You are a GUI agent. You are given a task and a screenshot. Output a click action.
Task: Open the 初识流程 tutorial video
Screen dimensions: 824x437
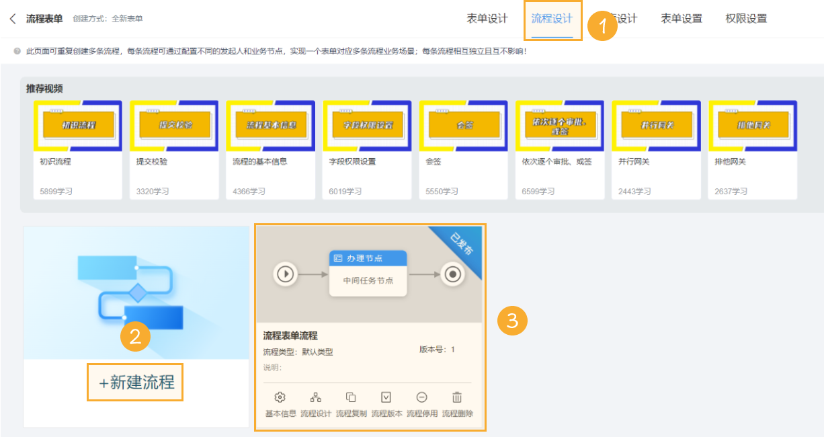coord(77,124)
